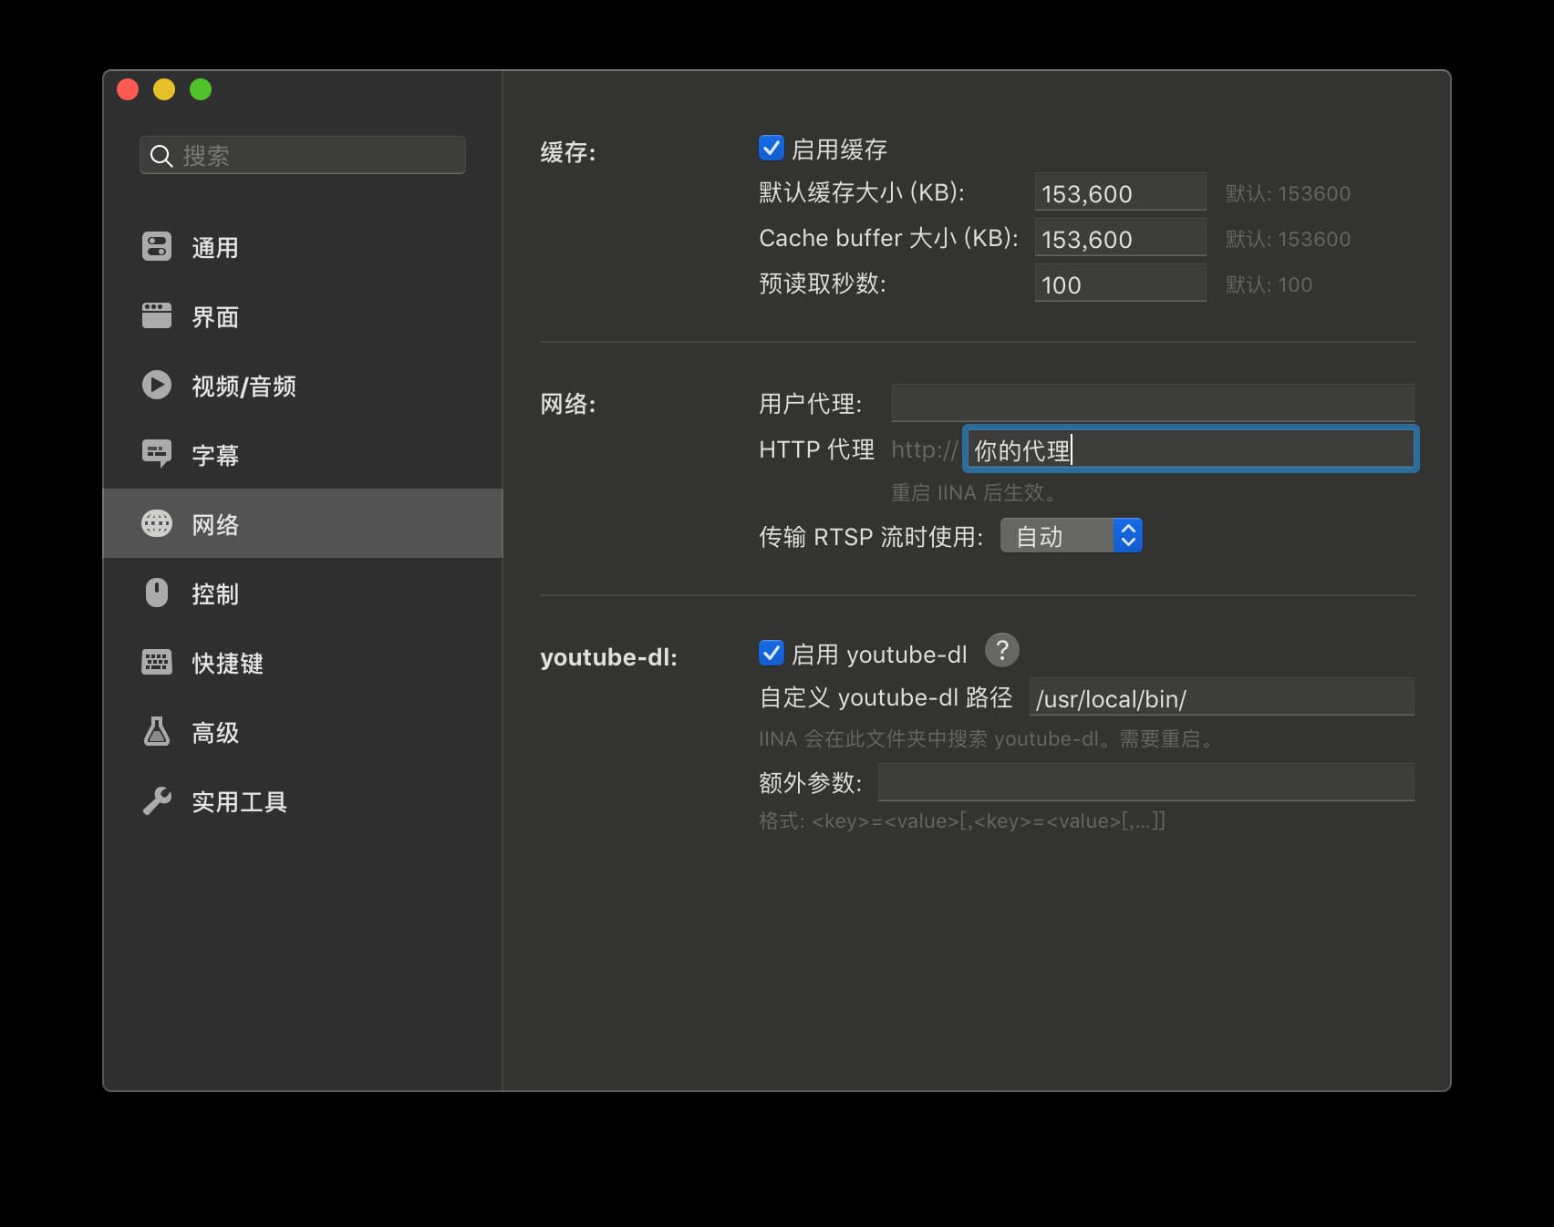Screen dimensions: 1554x1227
Task: Click the Key Bindings keyboard icon
Action: point(157,662)
